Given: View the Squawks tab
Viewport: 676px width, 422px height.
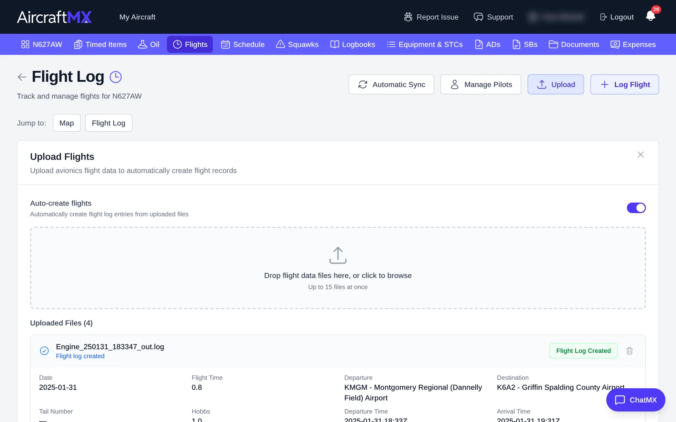Looking at the screenshot, I should [297, 44].
